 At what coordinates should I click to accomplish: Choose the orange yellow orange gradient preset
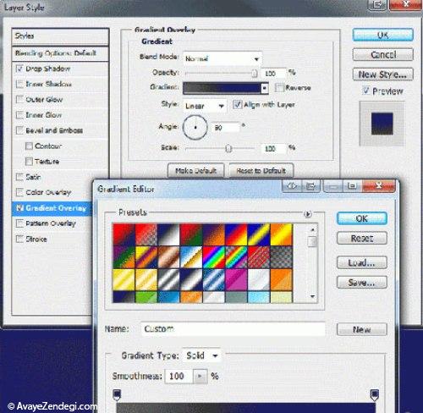point(282,234)
